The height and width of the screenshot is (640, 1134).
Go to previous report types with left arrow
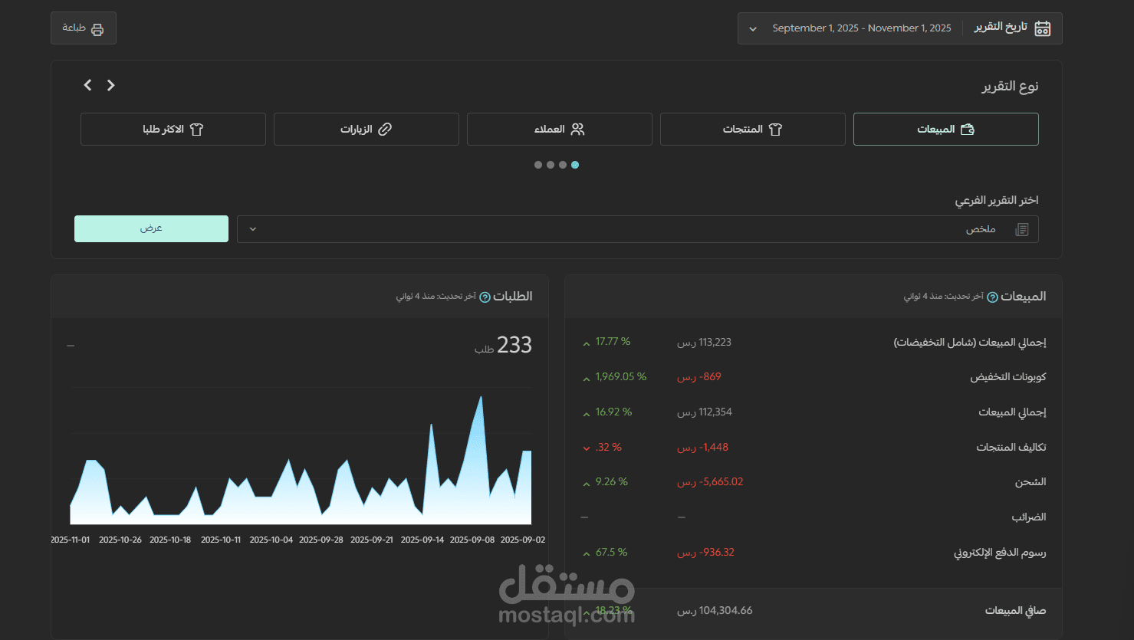pos(87,85)
